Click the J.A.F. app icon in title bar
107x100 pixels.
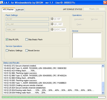(x=2, y=2)
